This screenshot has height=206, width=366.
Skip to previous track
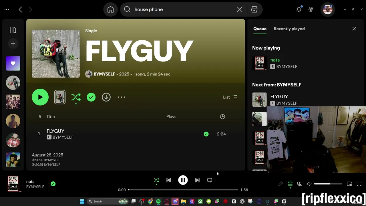pos(169,180)
